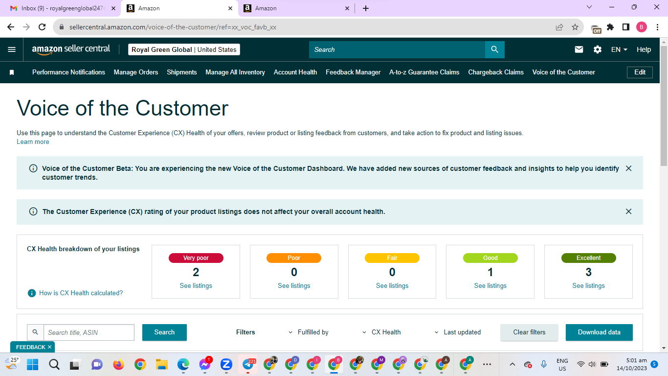This screenshot has height=376, width=668.
Task: Click the Amazon Seller Central logo
Action: [71, 49]
